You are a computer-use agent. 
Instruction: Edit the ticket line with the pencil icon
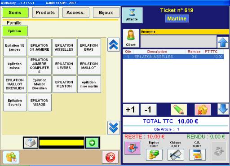pos(179,110)
